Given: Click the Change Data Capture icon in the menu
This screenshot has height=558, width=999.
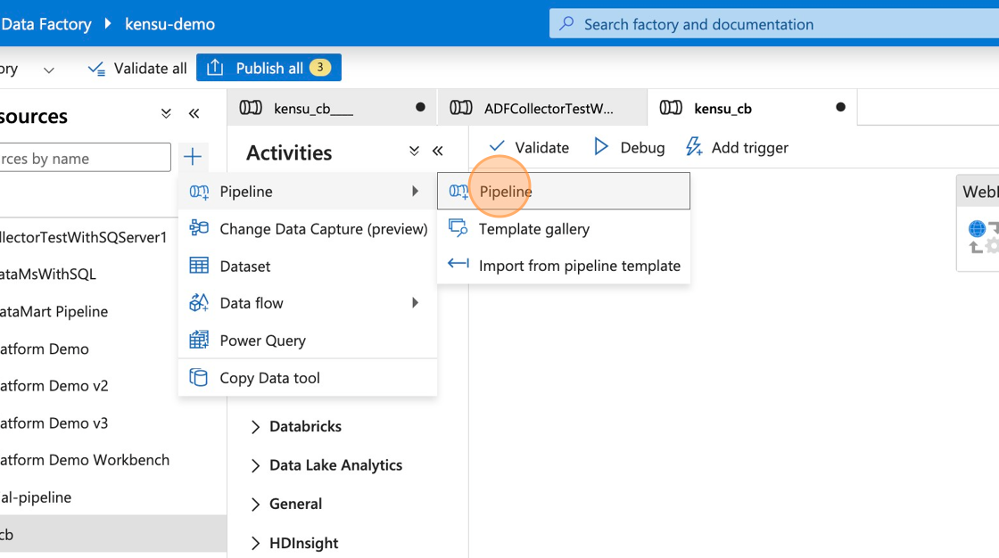Looking at the screenshot, I should click(199, 228).
